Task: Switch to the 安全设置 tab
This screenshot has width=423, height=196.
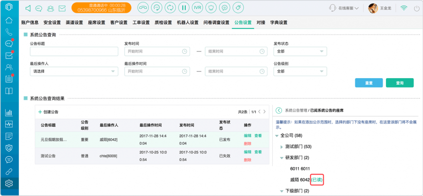Action: tap(52, 23)
